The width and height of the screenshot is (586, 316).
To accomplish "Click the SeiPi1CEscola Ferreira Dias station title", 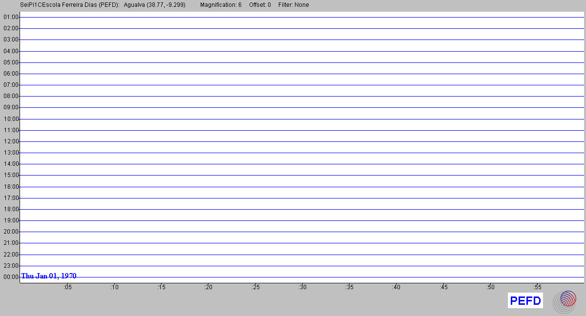I will coord(70,5).
